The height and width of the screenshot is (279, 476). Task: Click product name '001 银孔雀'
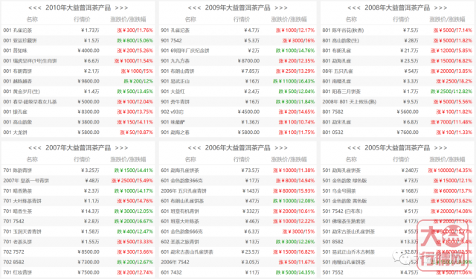pyautogui.click(x=15, y=112)
